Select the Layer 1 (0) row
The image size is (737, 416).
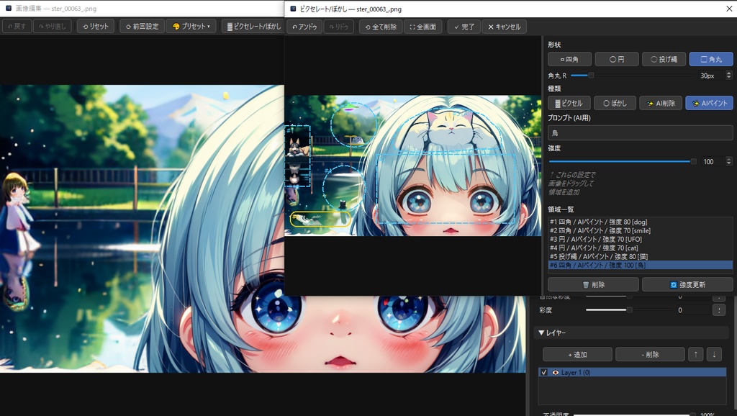pos(632,372)
